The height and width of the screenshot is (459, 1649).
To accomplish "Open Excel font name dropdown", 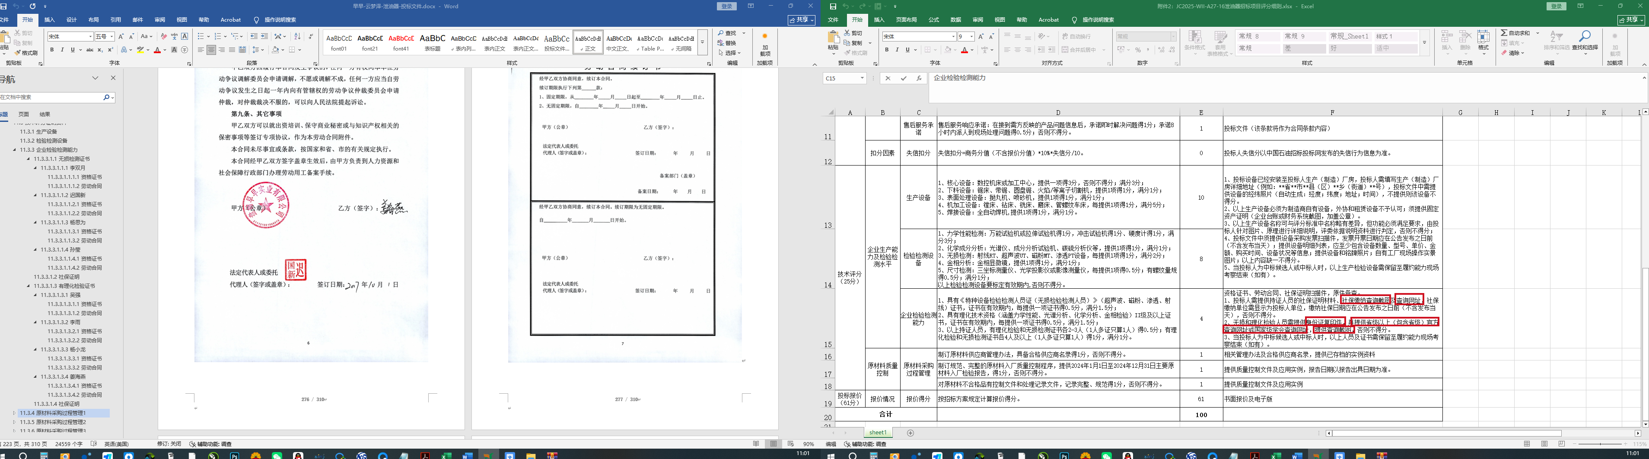I will tap(953, 36).
